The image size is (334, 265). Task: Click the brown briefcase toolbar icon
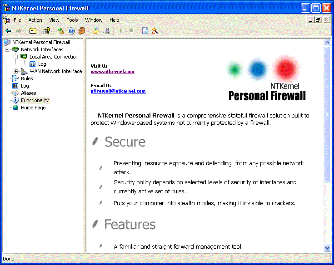(x=82, y=31)
